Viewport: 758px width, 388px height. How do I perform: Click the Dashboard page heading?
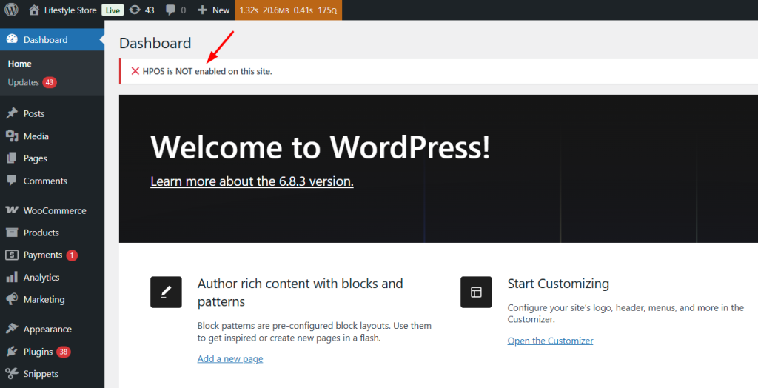point(155,43)
